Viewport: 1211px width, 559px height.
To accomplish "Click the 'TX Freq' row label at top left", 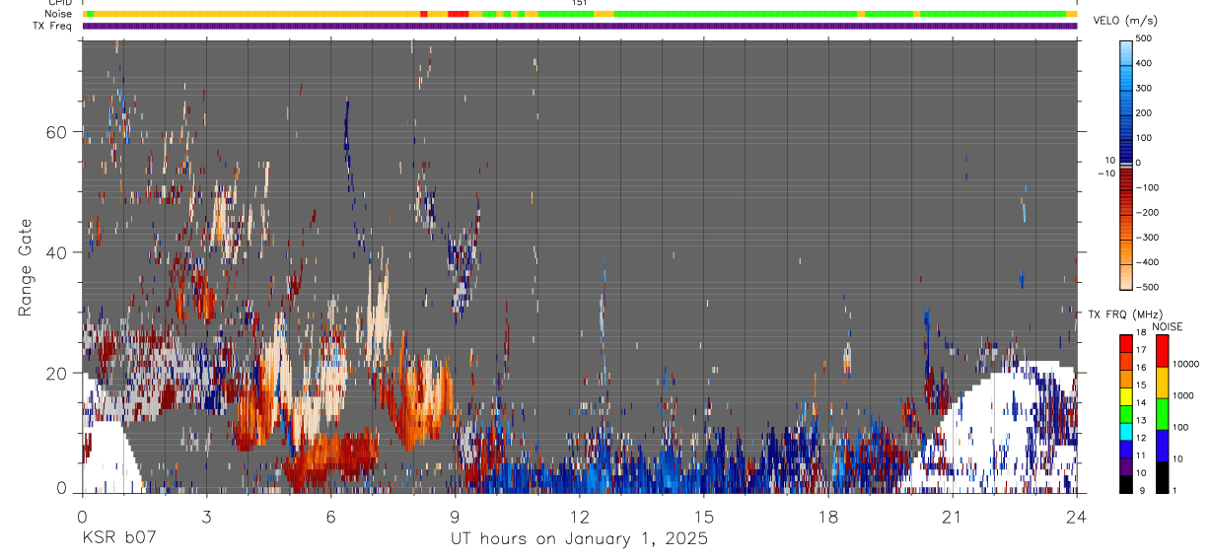I will (53, 26).
